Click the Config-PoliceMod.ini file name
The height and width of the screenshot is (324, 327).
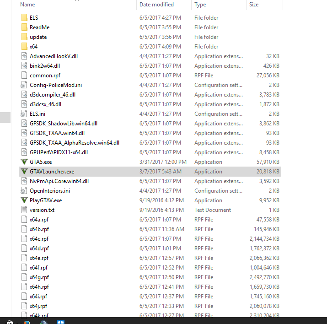56,85
